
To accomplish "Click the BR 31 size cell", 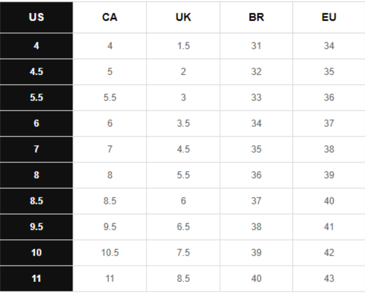I will pyautogui.click(x=256, y=46).
